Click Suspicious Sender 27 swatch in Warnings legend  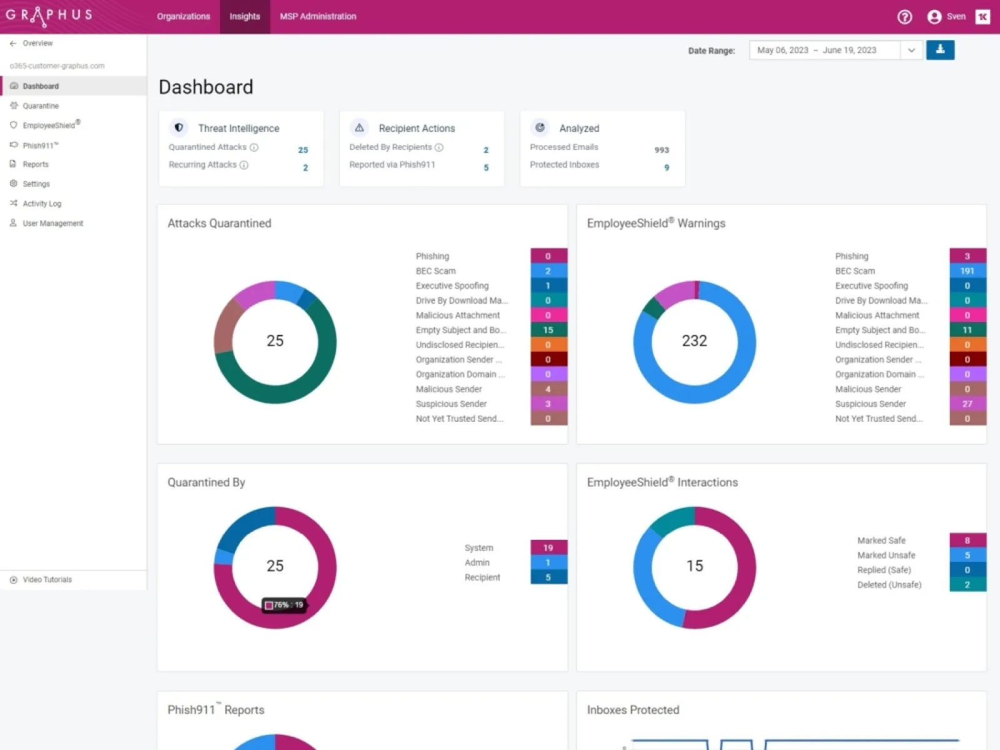click(x=967, y=404)
